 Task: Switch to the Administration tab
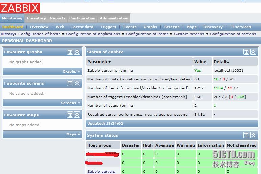tap(114, 18)
